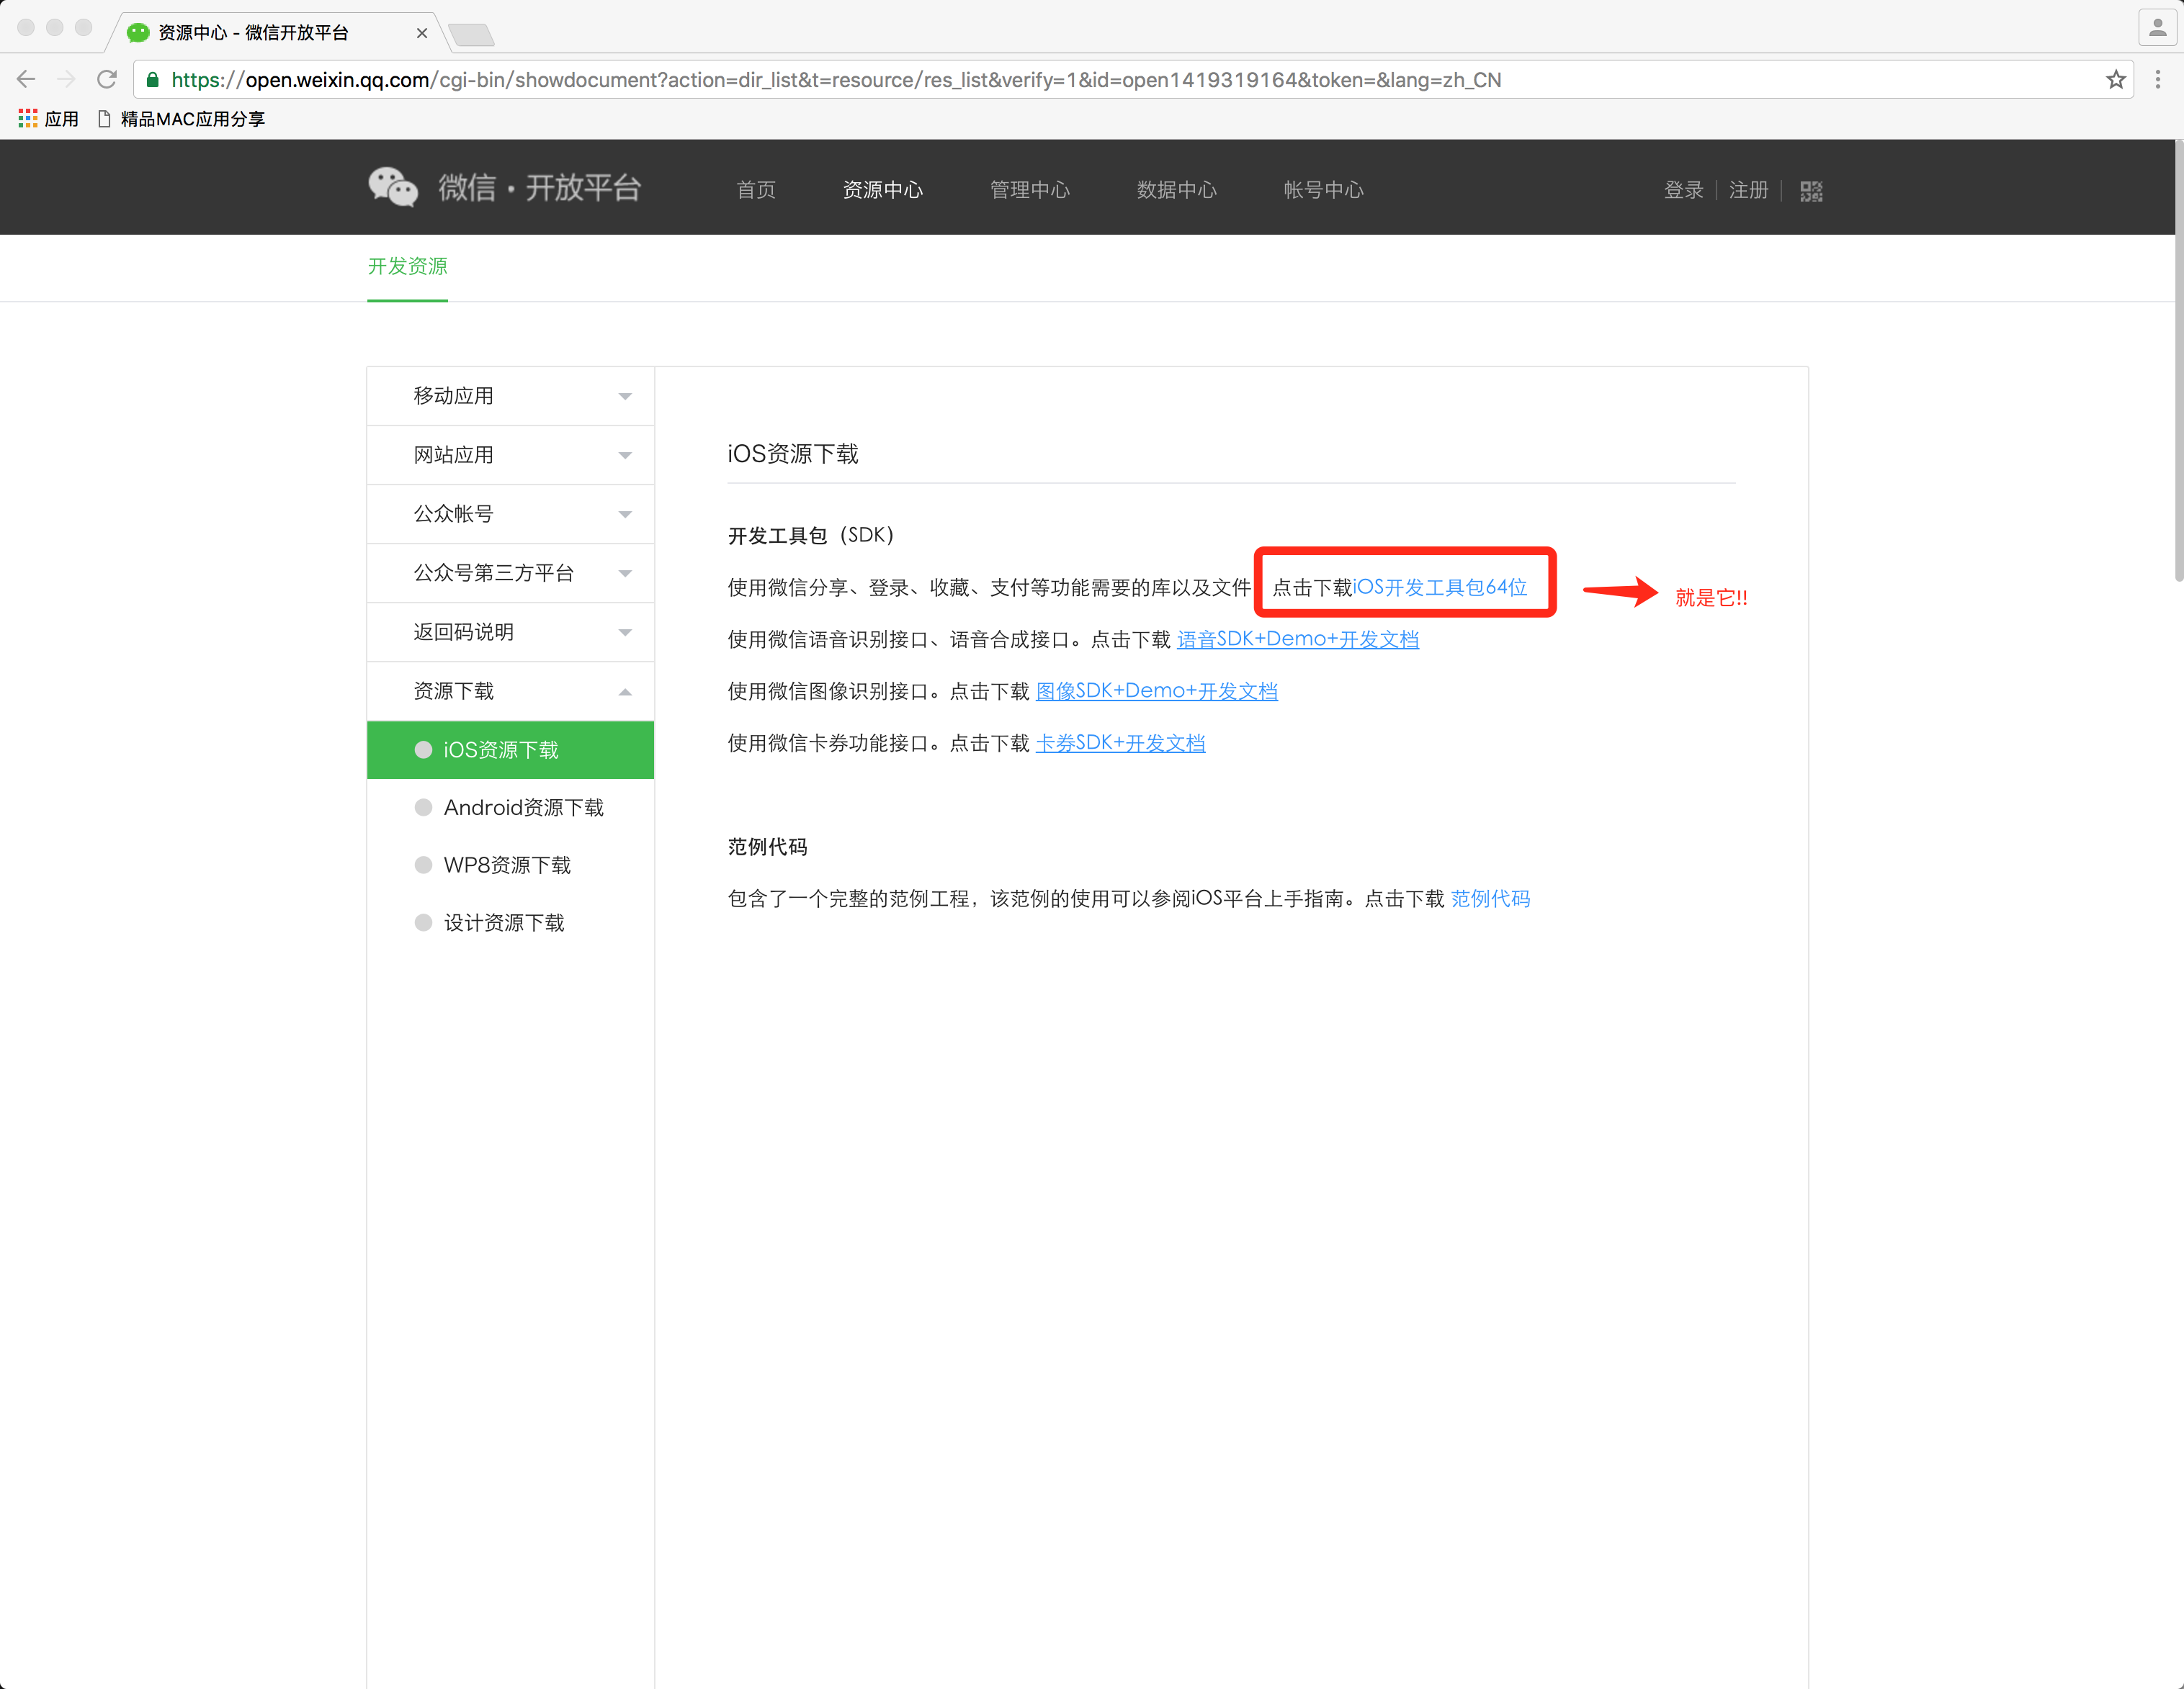Download iOS开发工具包64位 link
Screen dimensions: 2184x1689
(1439, 587)
